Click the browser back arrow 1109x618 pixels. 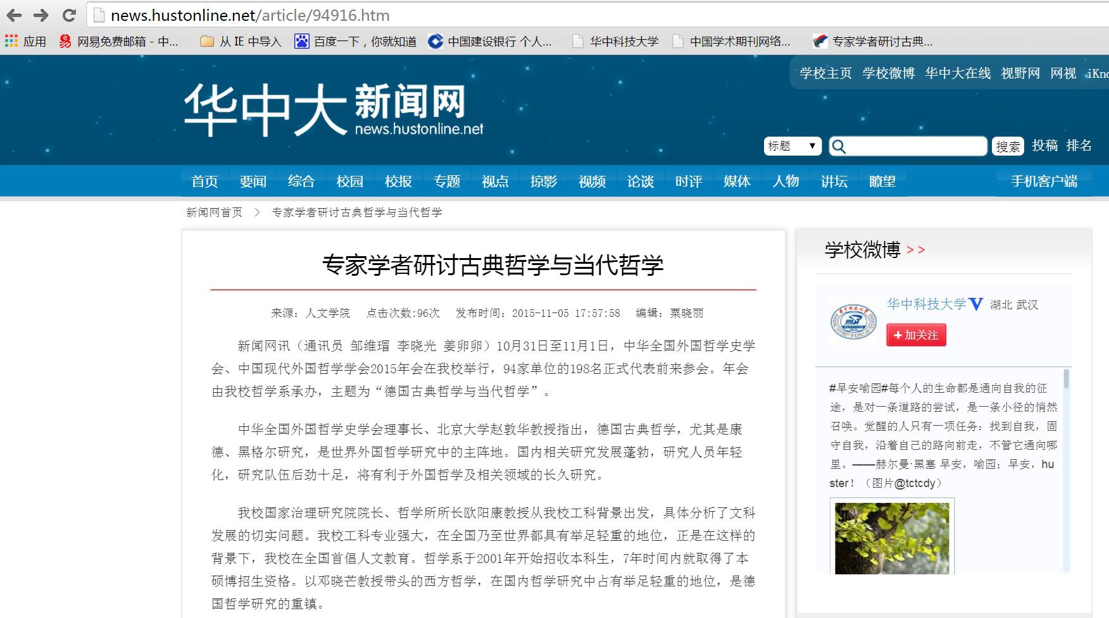(x=13, y=14)
